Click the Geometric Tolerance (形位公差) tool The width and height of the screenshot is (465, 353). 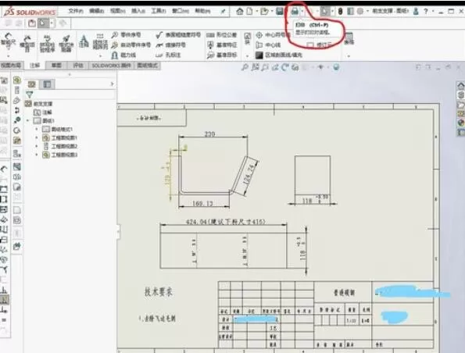222,35
